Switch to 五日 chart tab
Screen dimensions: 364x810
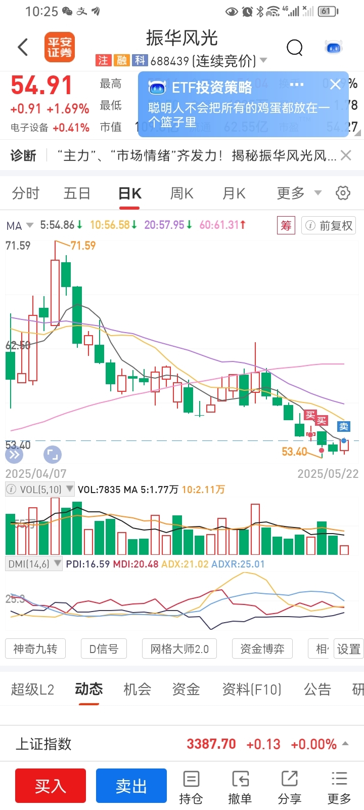tap(77, 193)
